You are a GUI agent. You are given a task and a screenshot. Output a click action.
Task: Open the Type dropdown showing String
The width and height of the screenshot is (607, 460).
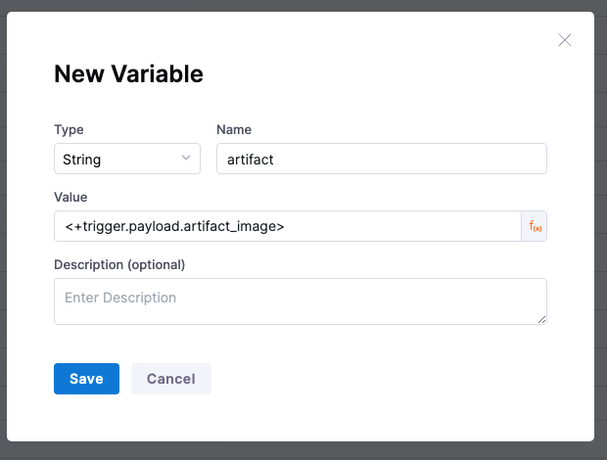[x=126, y=159]
